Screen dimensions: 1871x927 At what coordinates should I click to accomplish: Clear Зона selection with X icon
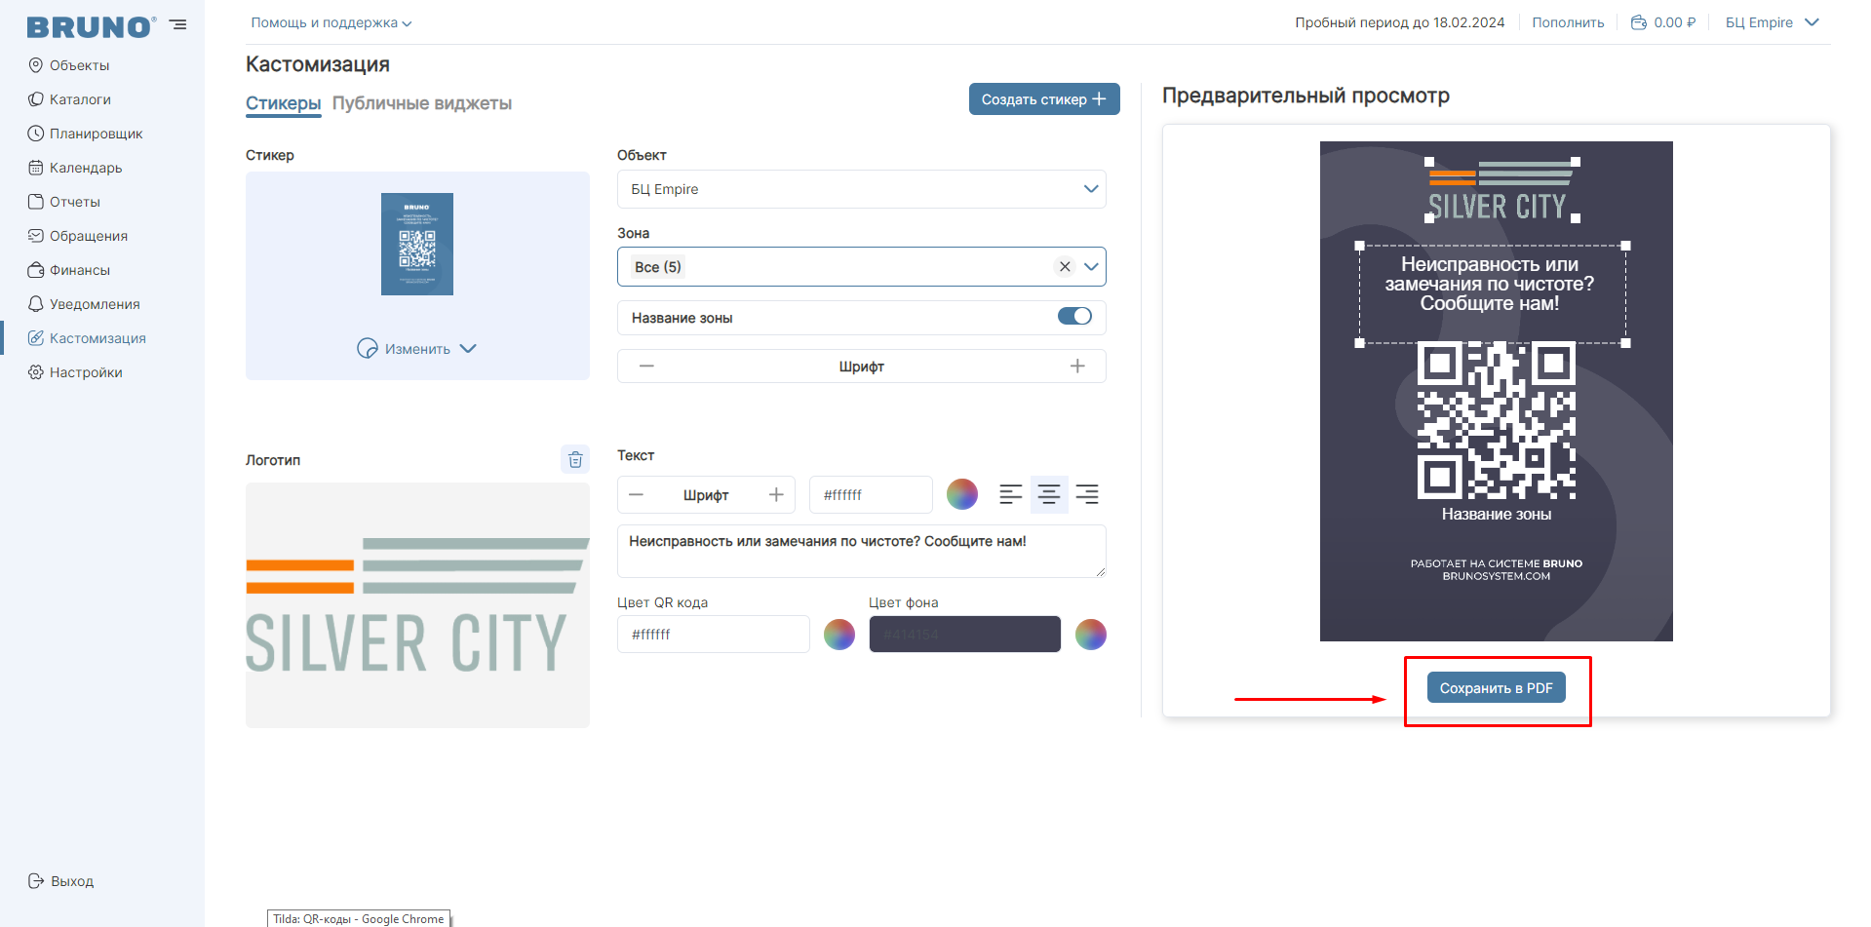[1065, 267]
